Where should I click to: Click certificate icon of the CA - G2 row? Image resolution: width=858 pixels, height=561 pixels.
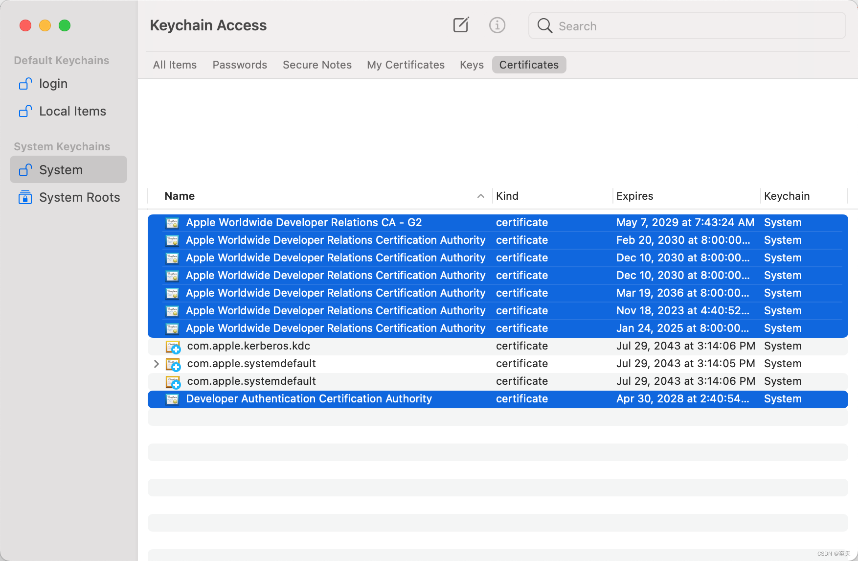point(172,223)
